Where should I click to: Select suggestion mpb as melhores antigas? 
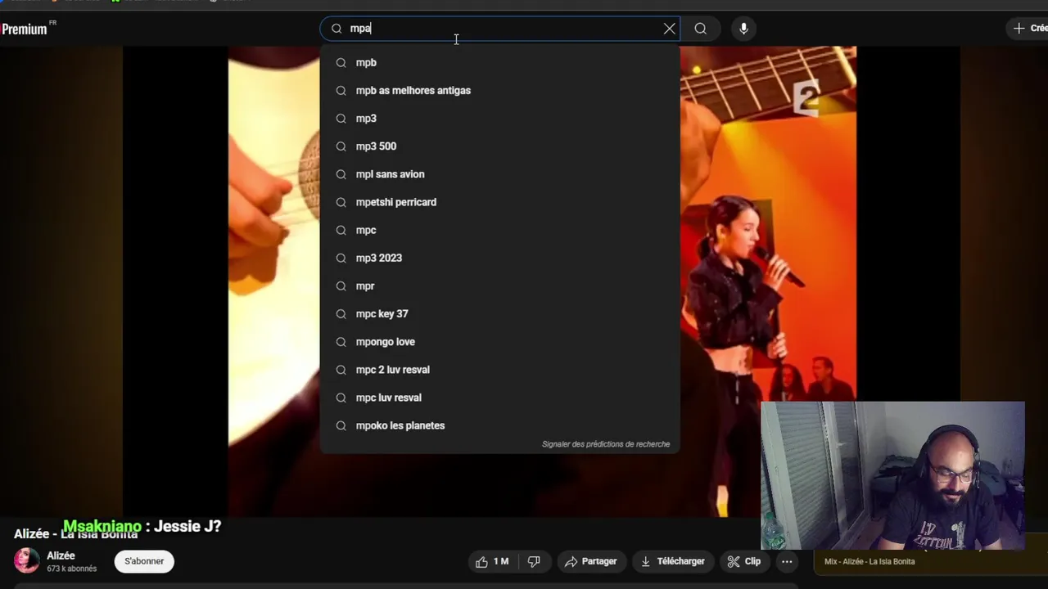tap(499, 90)
